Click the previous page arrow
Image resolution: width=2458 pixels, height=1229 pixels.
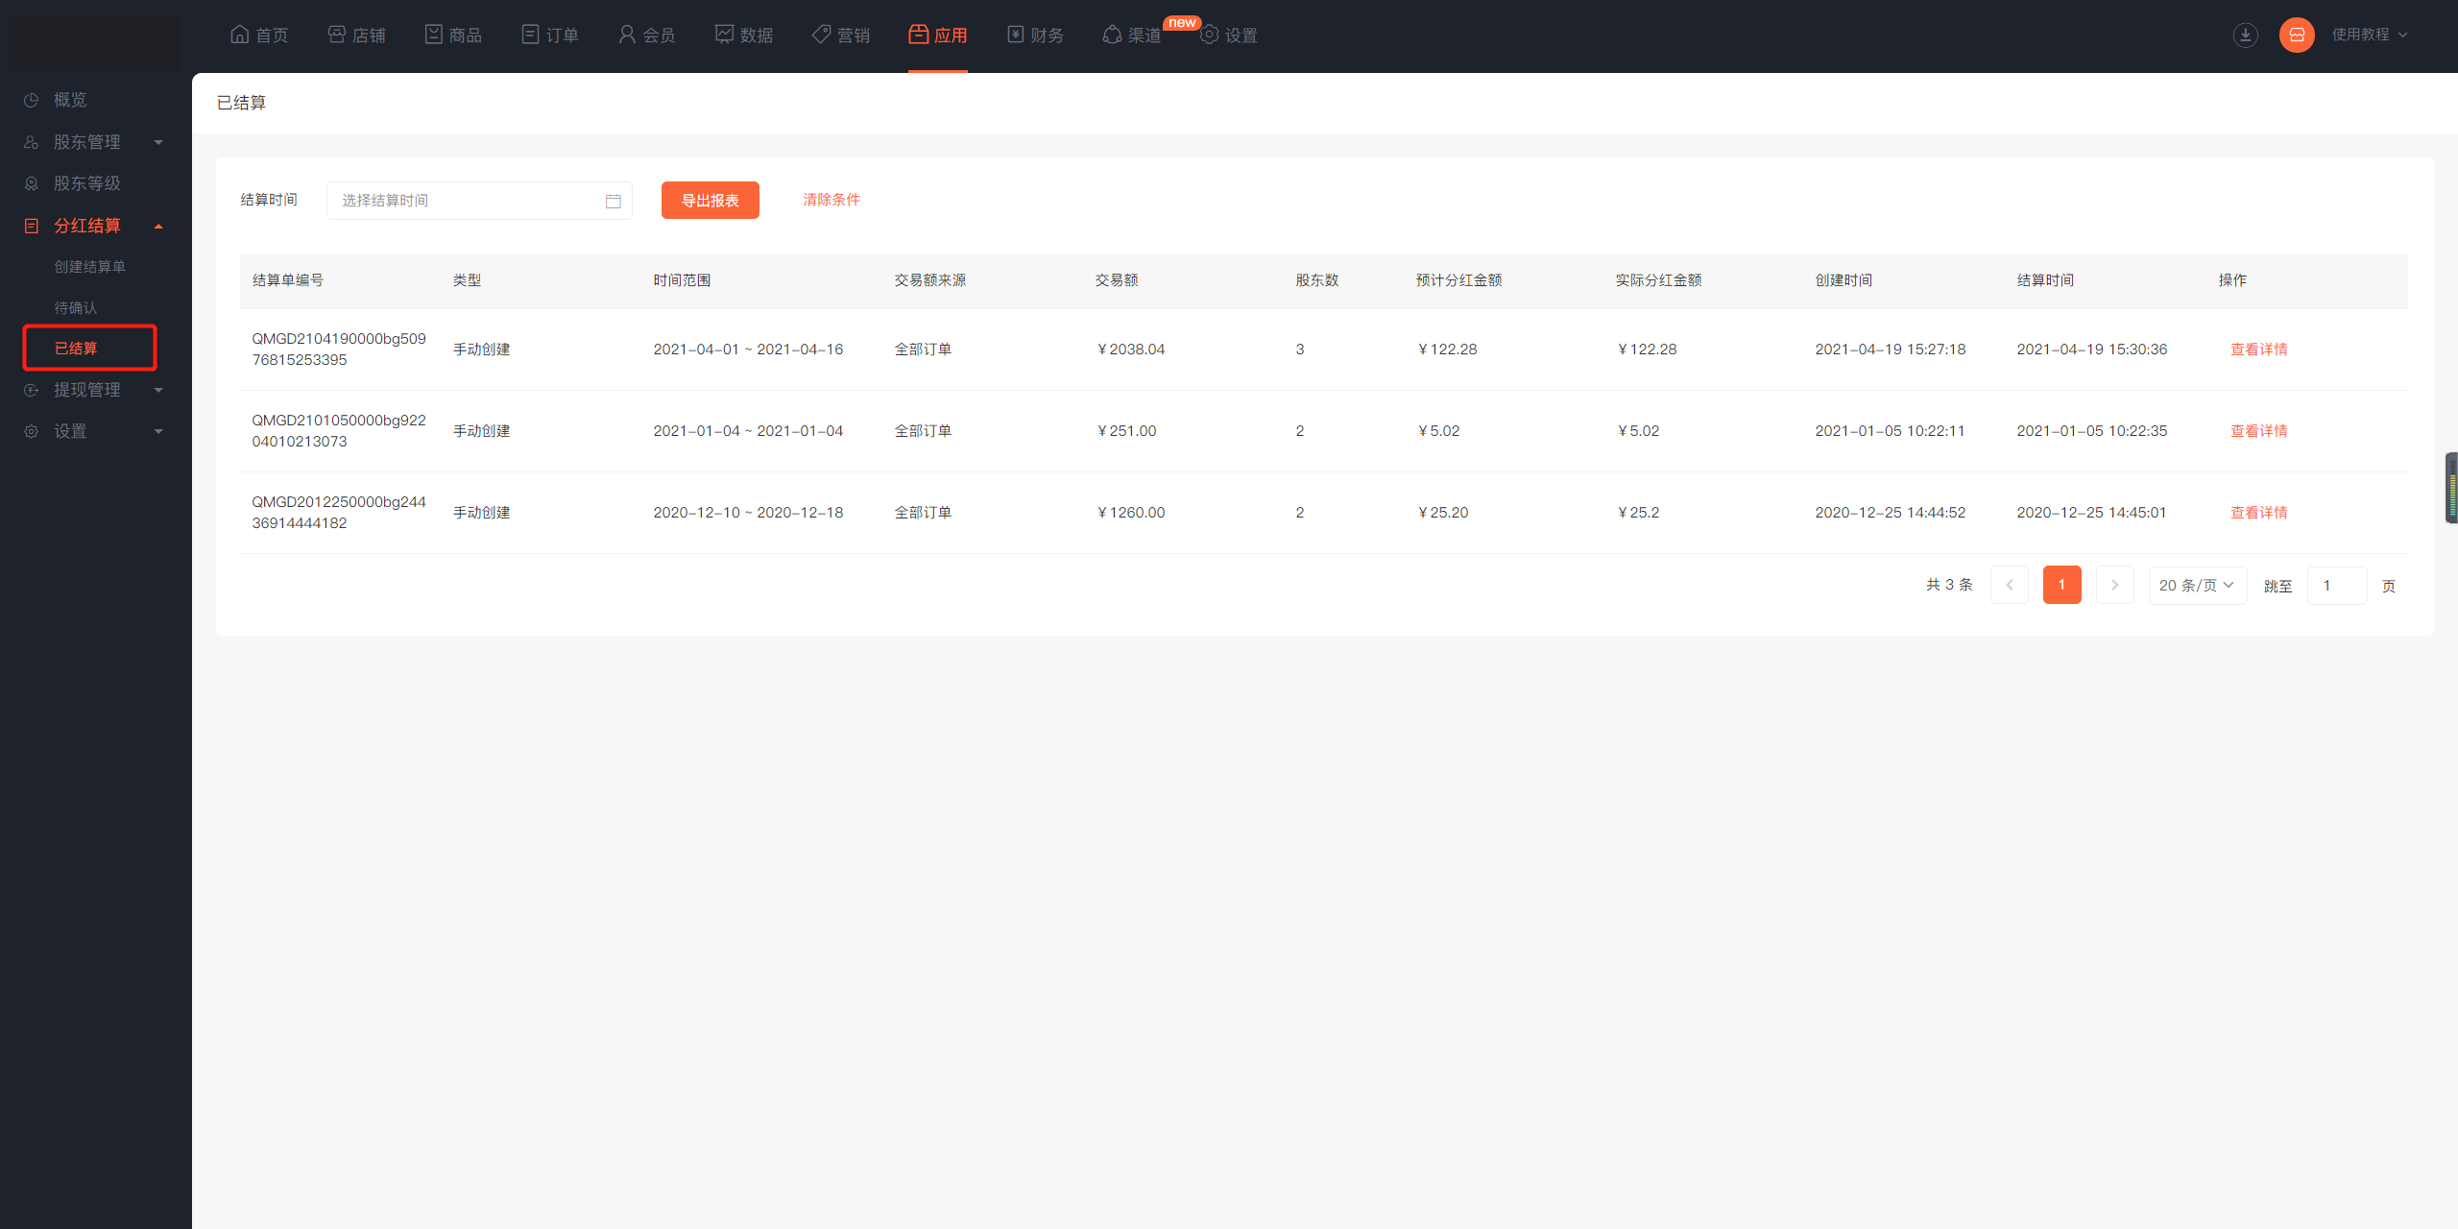pos(2010,585)
